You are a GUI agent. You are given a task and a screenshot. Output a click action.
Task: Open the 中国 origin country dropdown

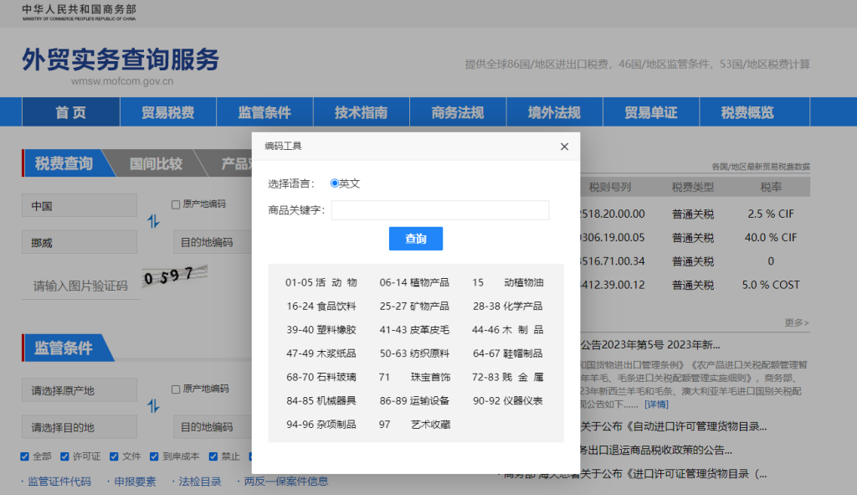[x=80, y=205]
